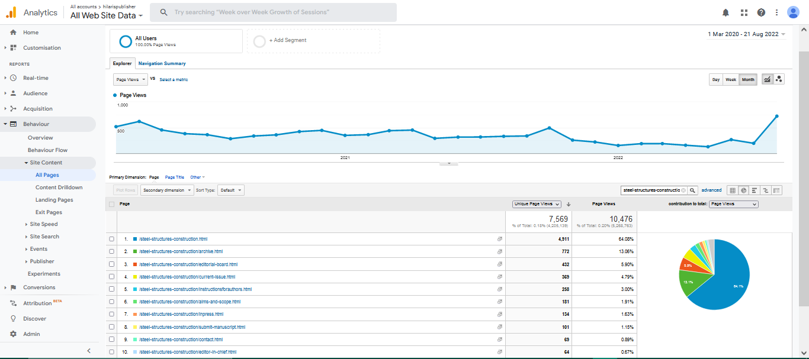Click the advanced filter link

point(711,190)
